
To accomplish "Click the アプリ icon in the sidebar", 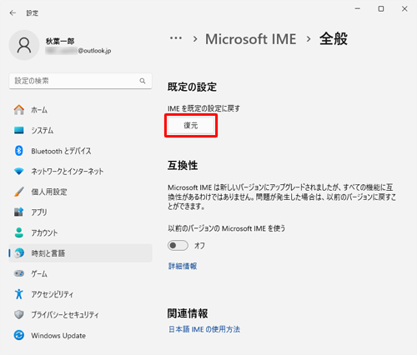I will coord(19,212).
